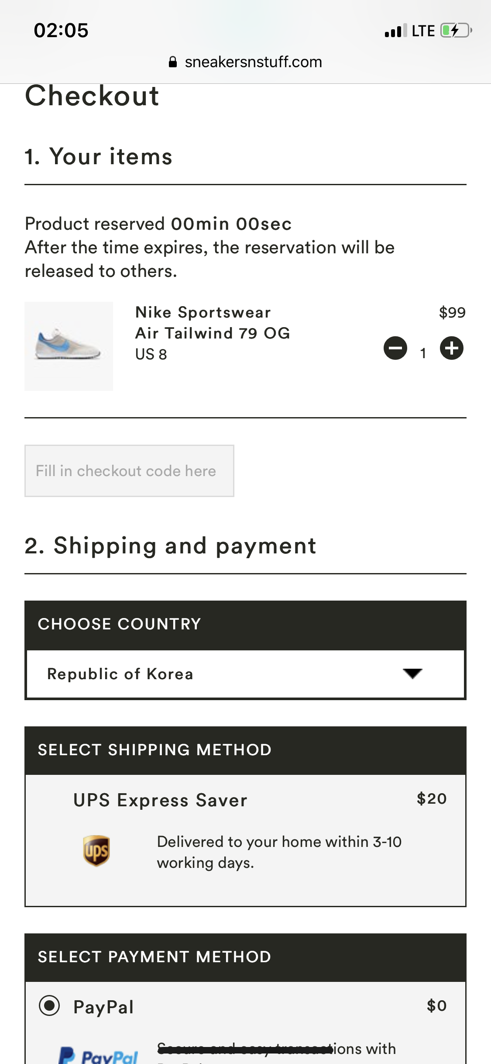Tap the PayPal logo

tap(99, 1055)
